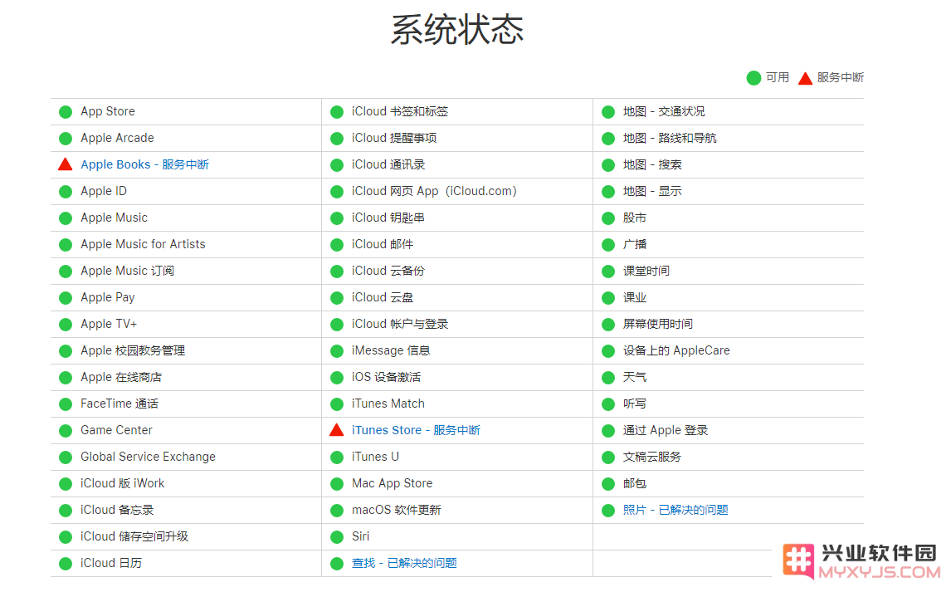
Task: Open the 照片 resolved issue link
Action: [675, 510]
